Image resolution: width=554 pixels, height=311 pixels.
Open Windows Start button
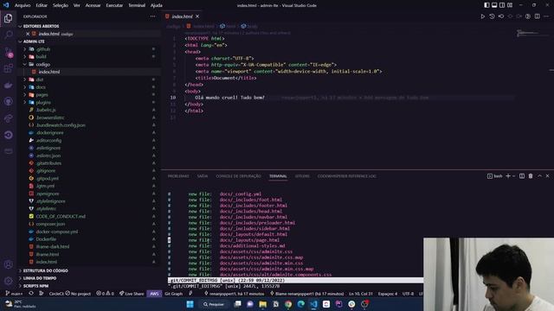(190, 304)
